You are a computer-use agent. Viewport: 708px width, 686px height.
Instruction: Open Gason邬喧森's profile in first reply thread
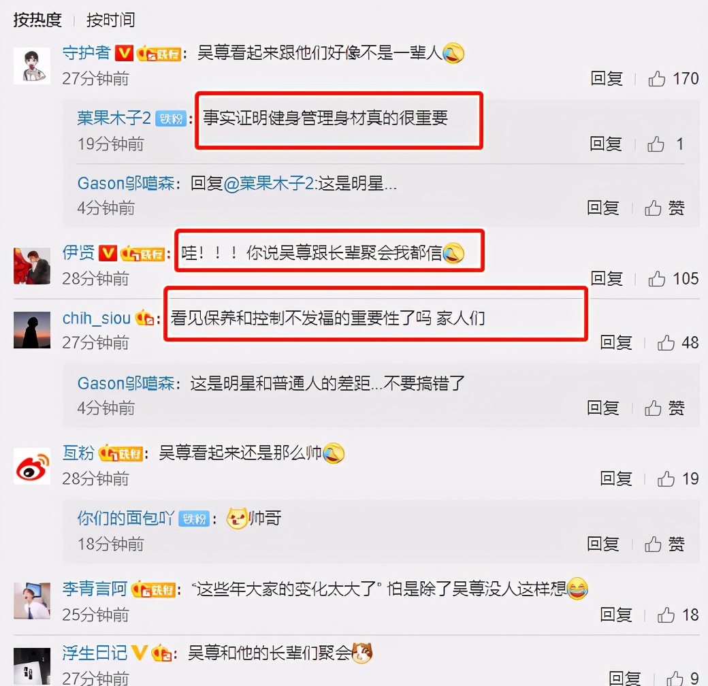coord(126,183)
